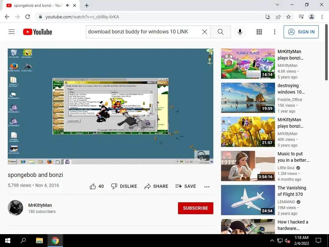The height and width of the screenshot is (247, 329).
Task: Open the YouTube hamburger guide menu
Action: point(12,32)
